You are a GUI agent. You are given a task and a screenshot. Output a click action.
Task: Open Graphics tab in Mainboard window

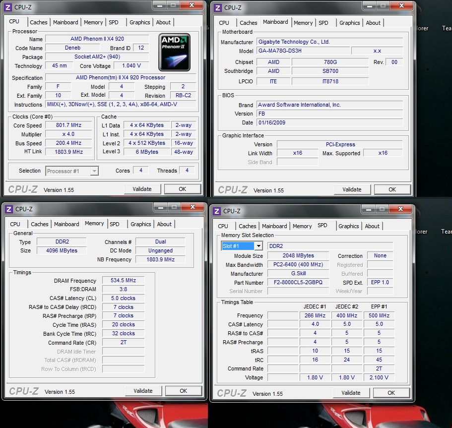349,23
